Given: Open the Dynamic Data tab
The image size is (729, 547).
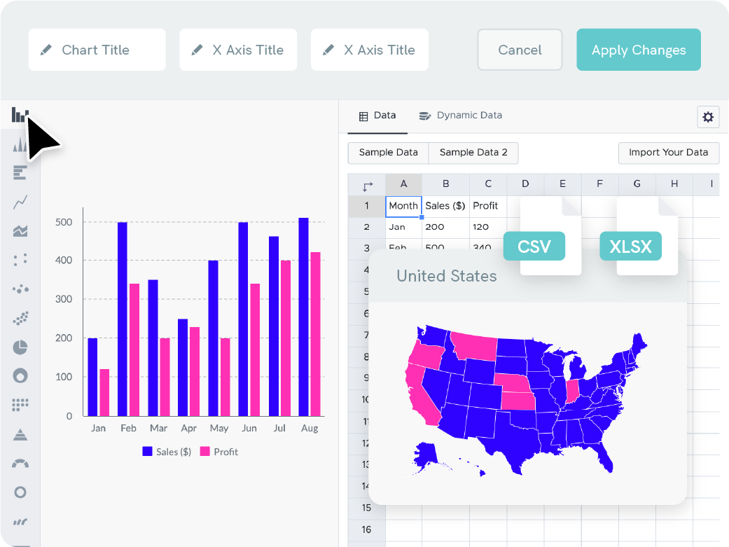Looking at the screenshot, I should (461, 116).
